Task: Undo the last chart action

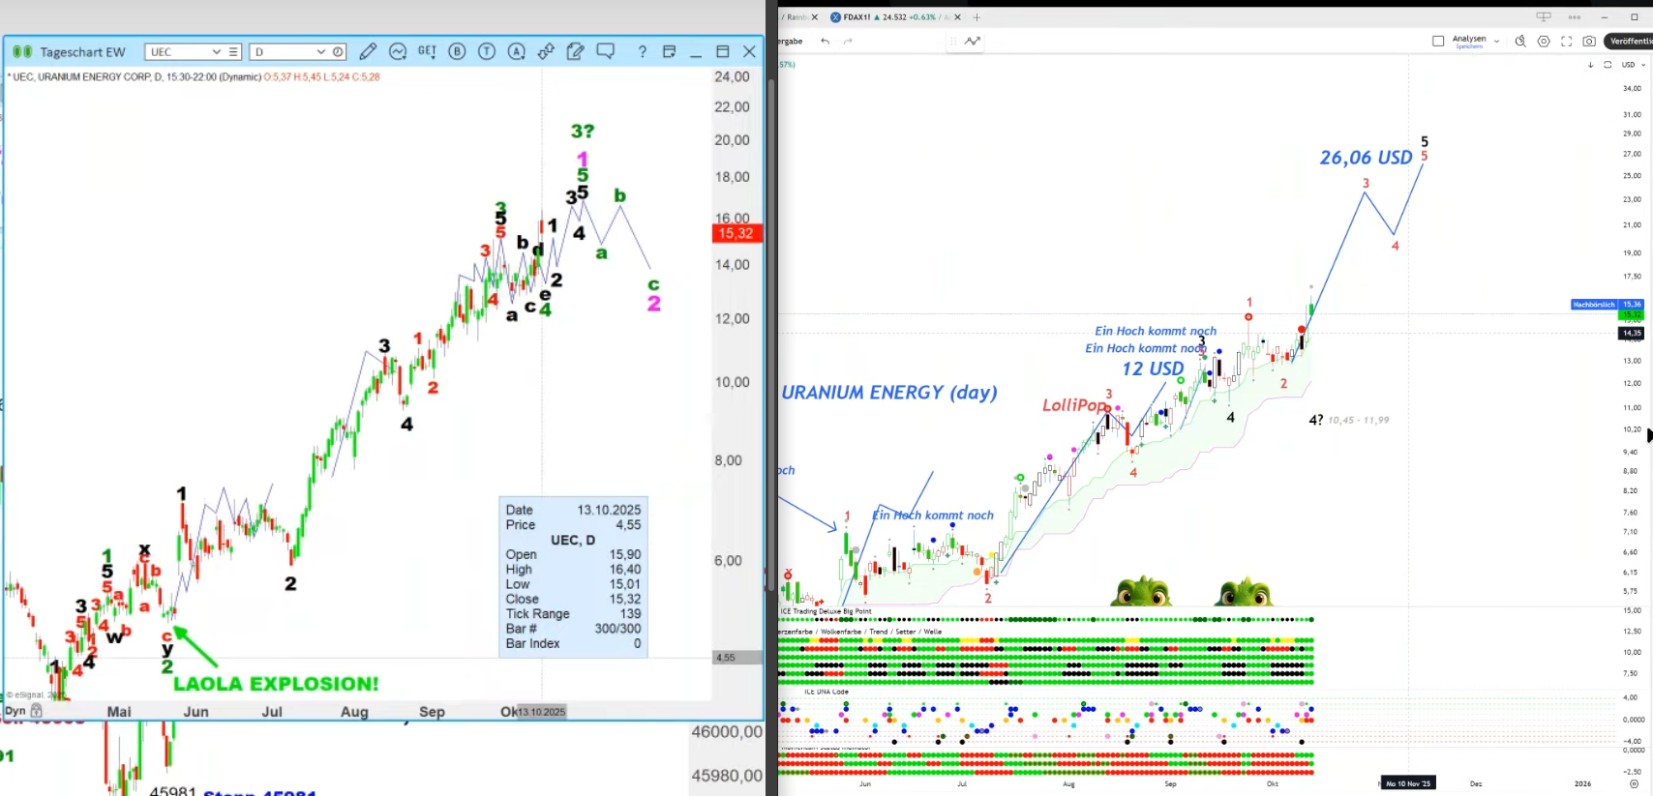Action: click(825, 41)
